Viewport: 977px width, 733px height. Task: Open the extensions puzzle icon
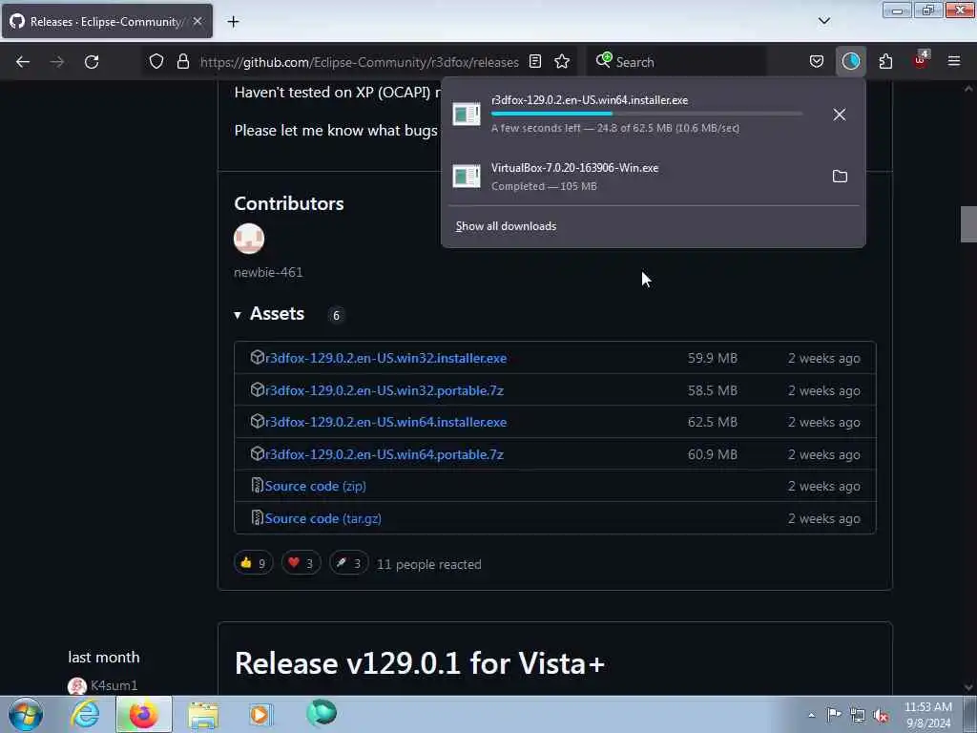[885, 61]
